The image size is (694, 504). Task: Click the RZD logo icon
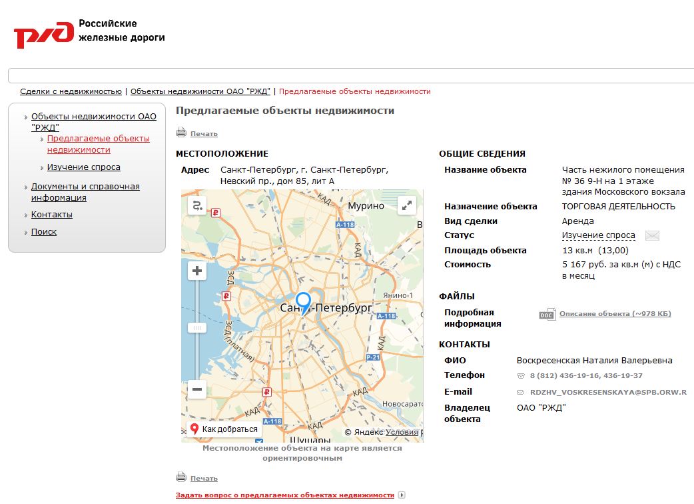[43, 34]
